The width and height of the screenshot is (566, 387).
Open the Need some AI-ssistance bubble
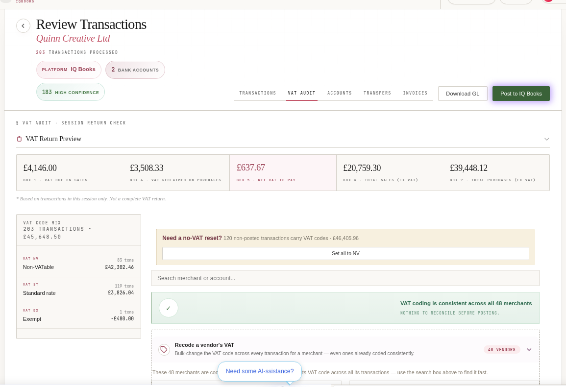[x=260, y=371]
